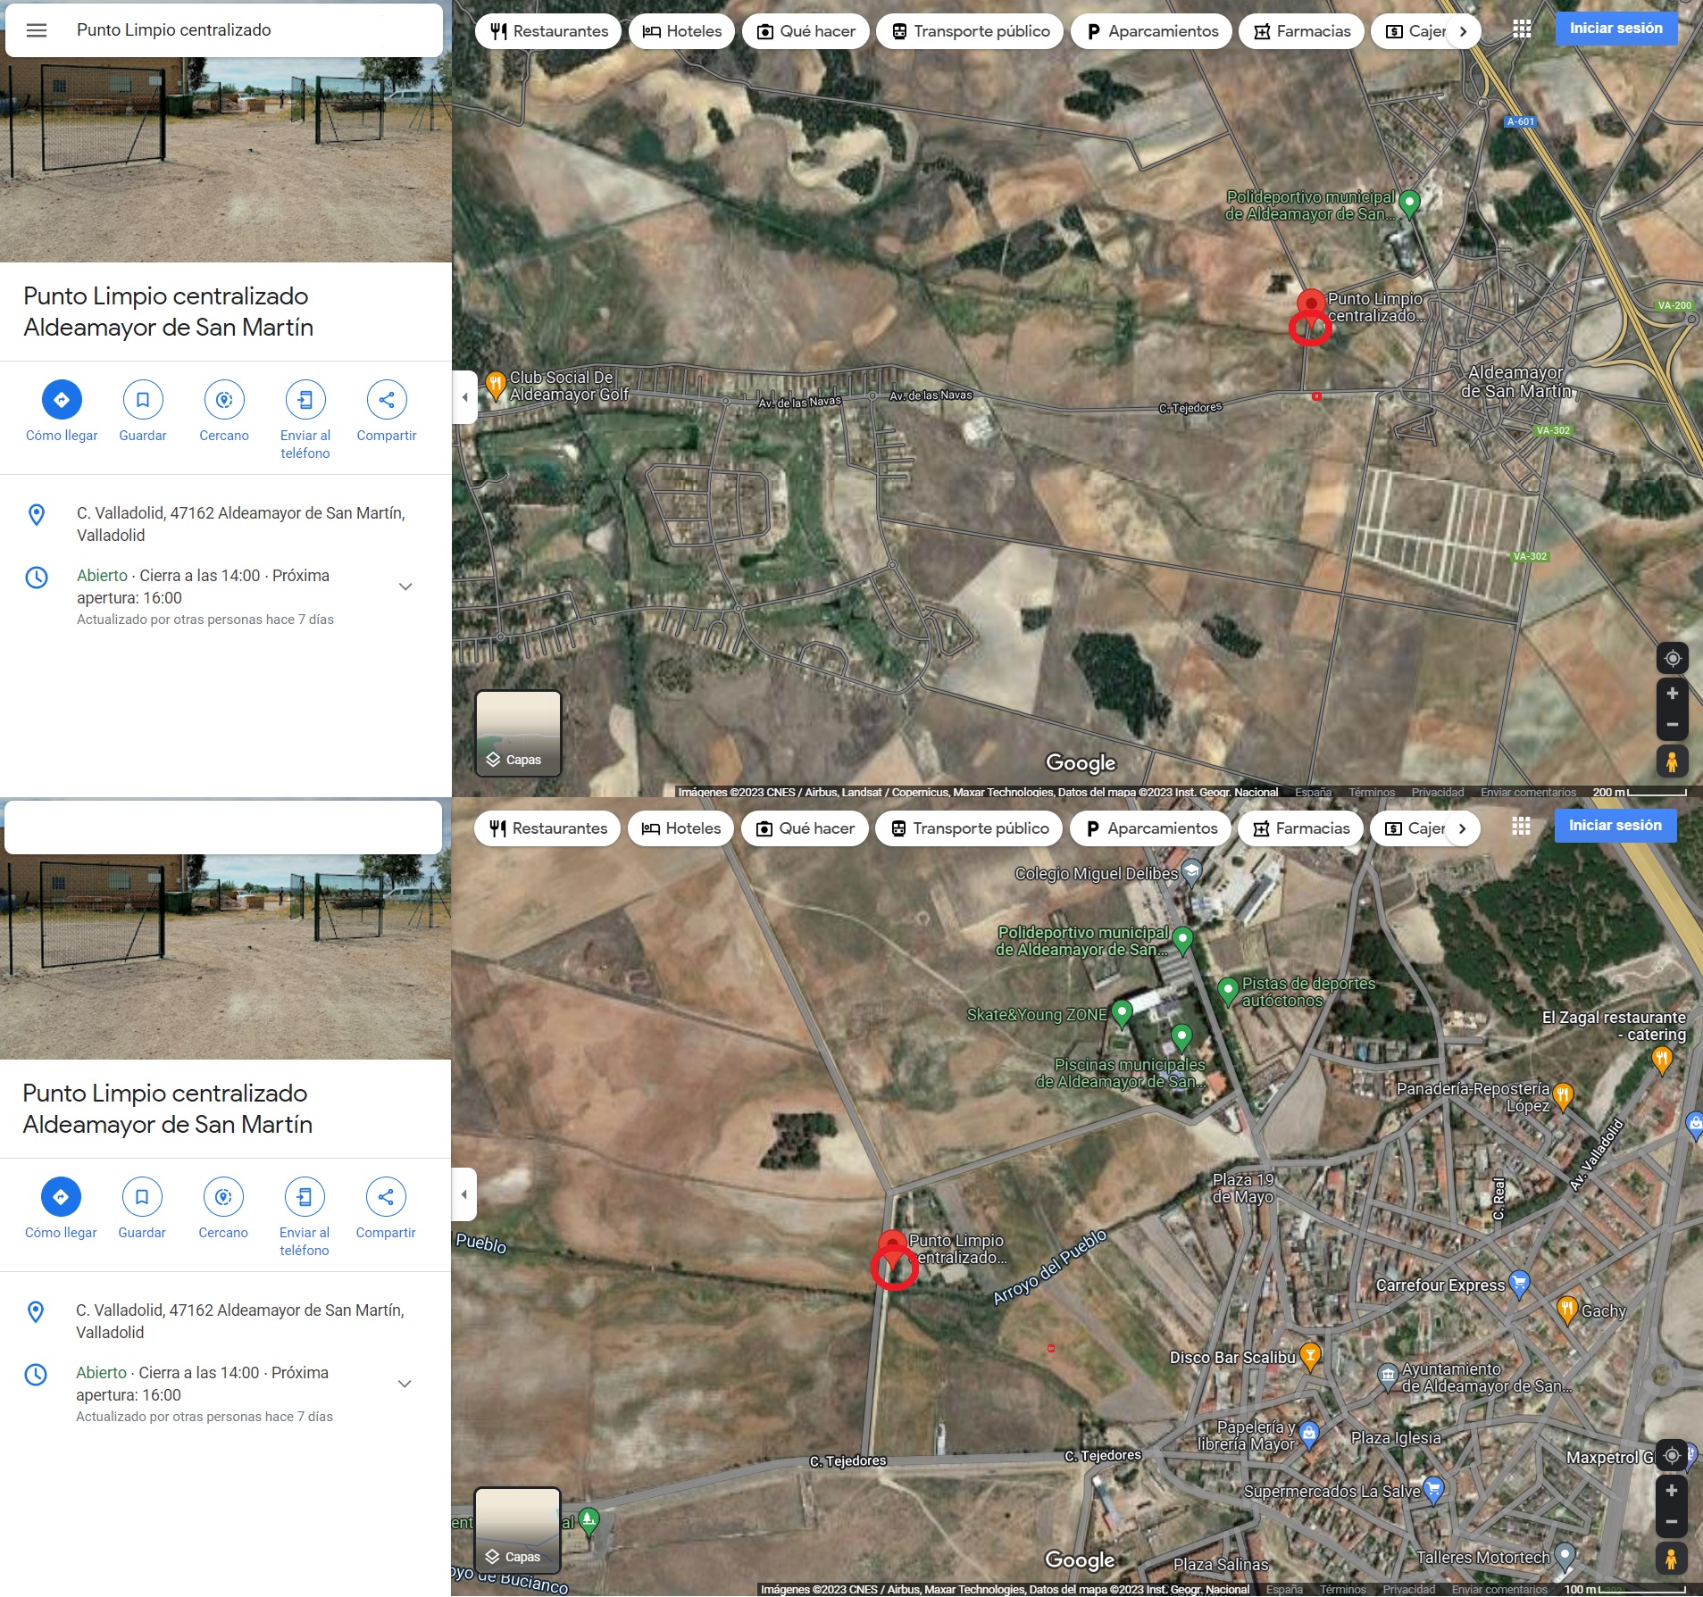Viewport: 1703px width, 1597px height.
Task: Open Google apps grid in upper map
Action: pyautogui.click(x=1523, y=29)
